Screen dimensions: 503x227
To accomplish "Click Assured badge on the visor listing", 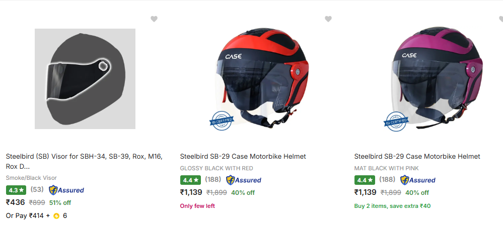I will coord(66,190).
